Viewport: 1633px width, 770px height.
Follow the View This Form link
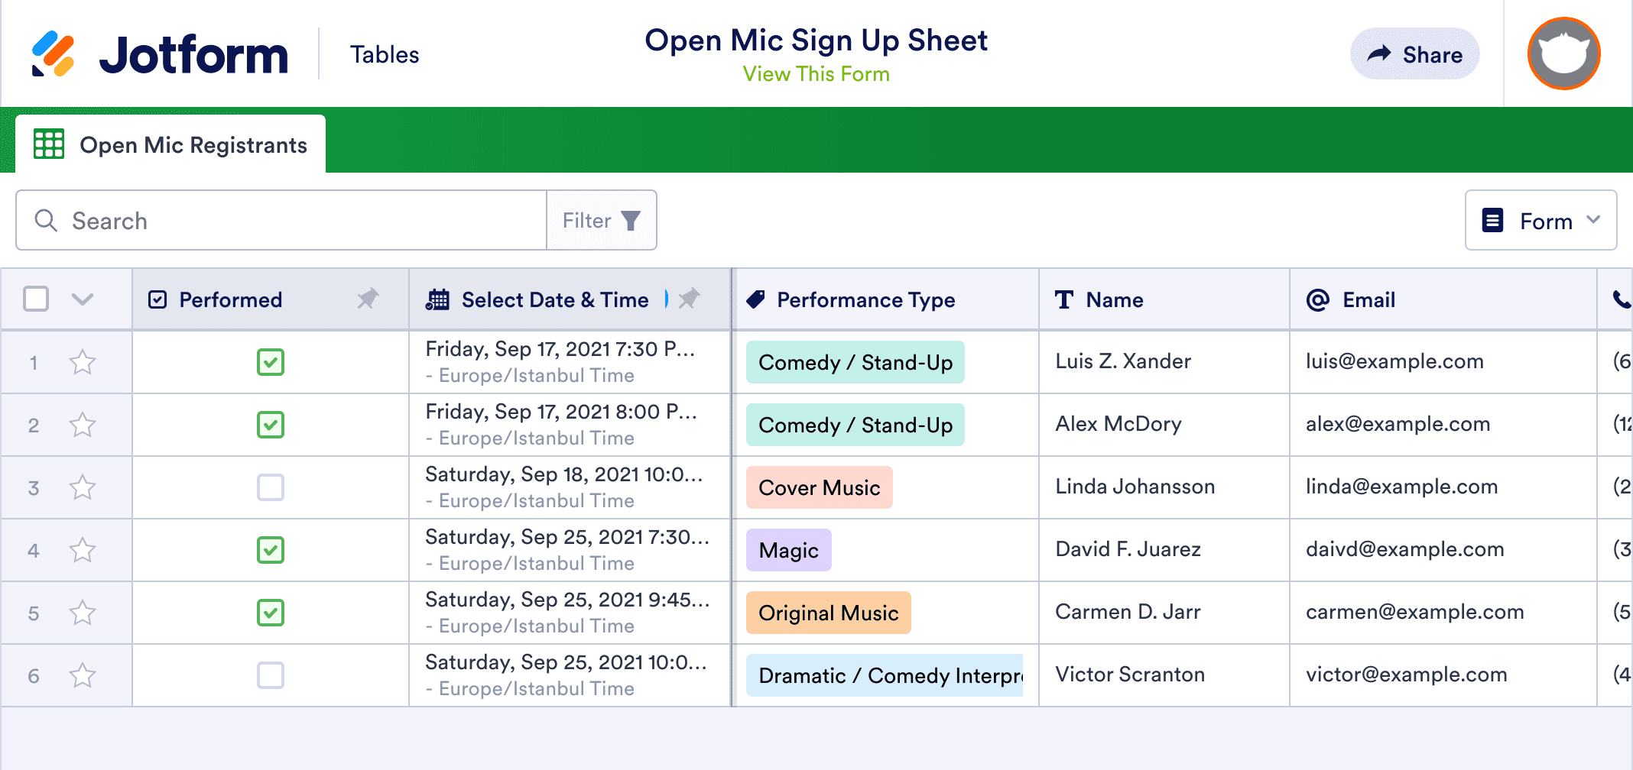coord(816,74)
